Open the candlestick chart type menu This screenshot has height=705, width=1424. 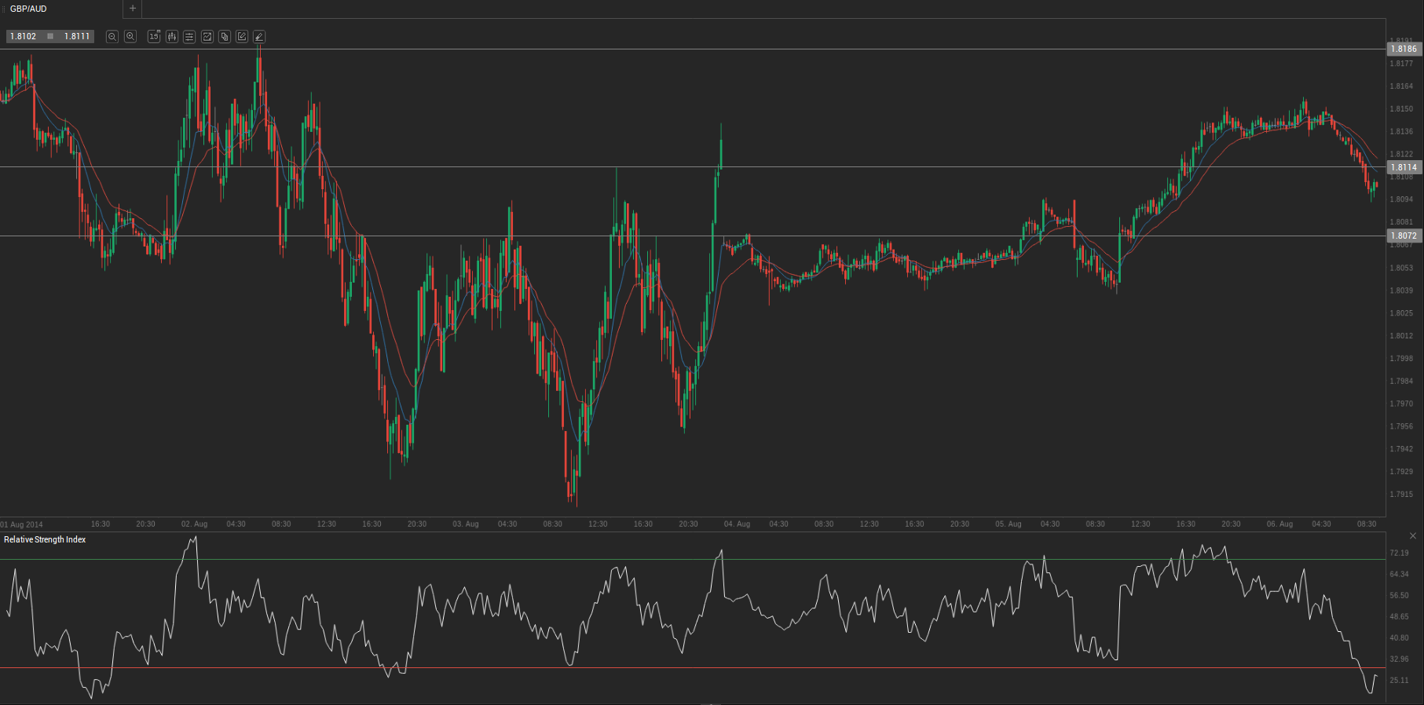click(172, 37)
